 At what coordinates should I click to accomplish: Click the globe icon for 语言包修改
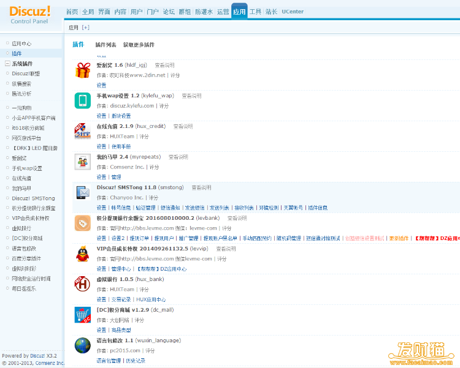83,346
